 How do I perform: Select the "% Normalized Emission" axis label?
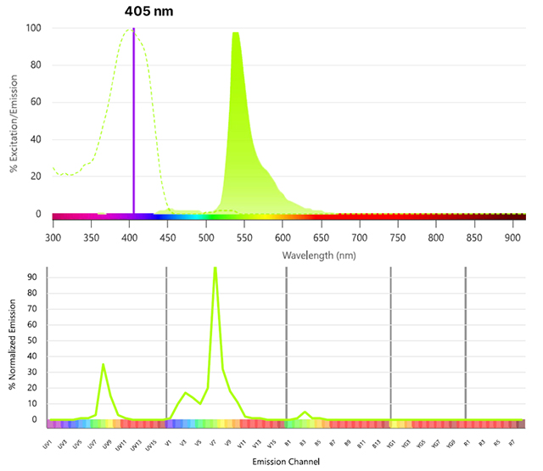tap(13, 345)
